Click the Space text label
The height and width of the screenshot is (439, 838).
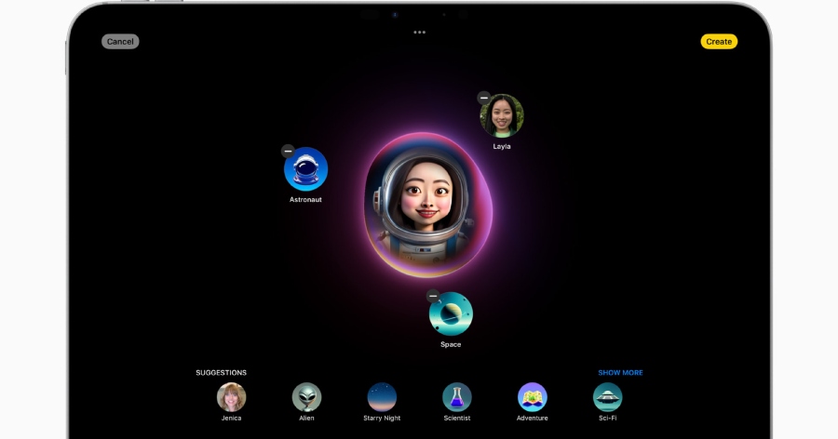coord(451,345)
